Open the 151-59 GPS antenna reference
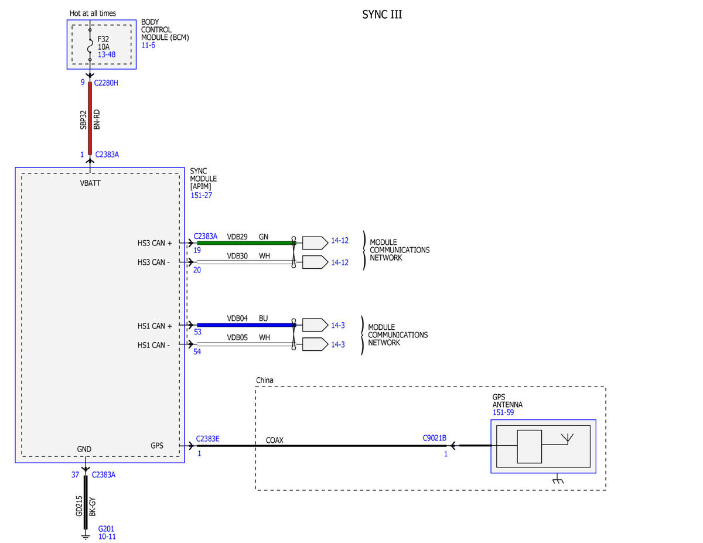Screen dimensions: 703x543 [x=503, y=412]
